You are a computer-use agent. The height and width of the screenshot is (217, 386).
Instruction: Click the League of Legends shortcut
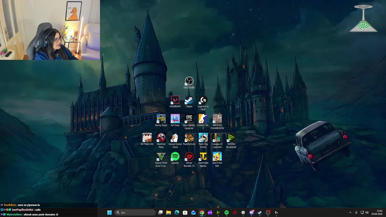217,141
